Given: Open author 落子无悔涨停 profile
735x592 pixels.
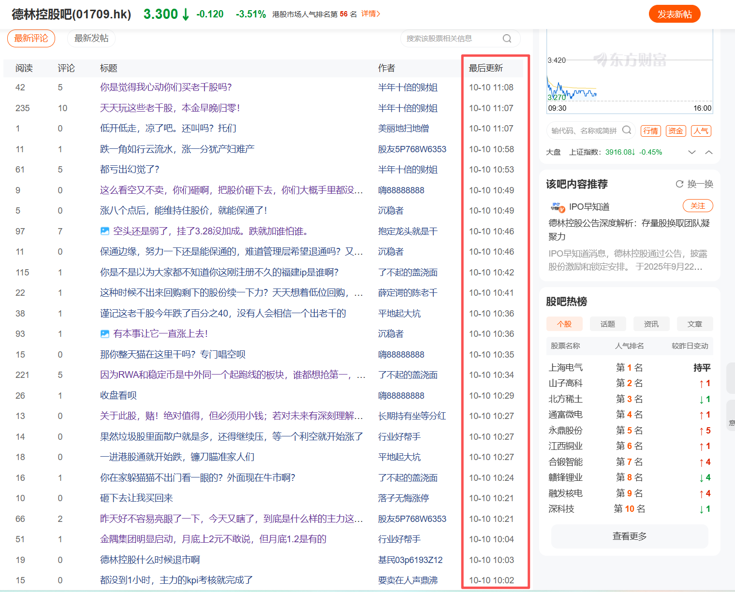Looking at the screenshot, I should tap(403, 498).
